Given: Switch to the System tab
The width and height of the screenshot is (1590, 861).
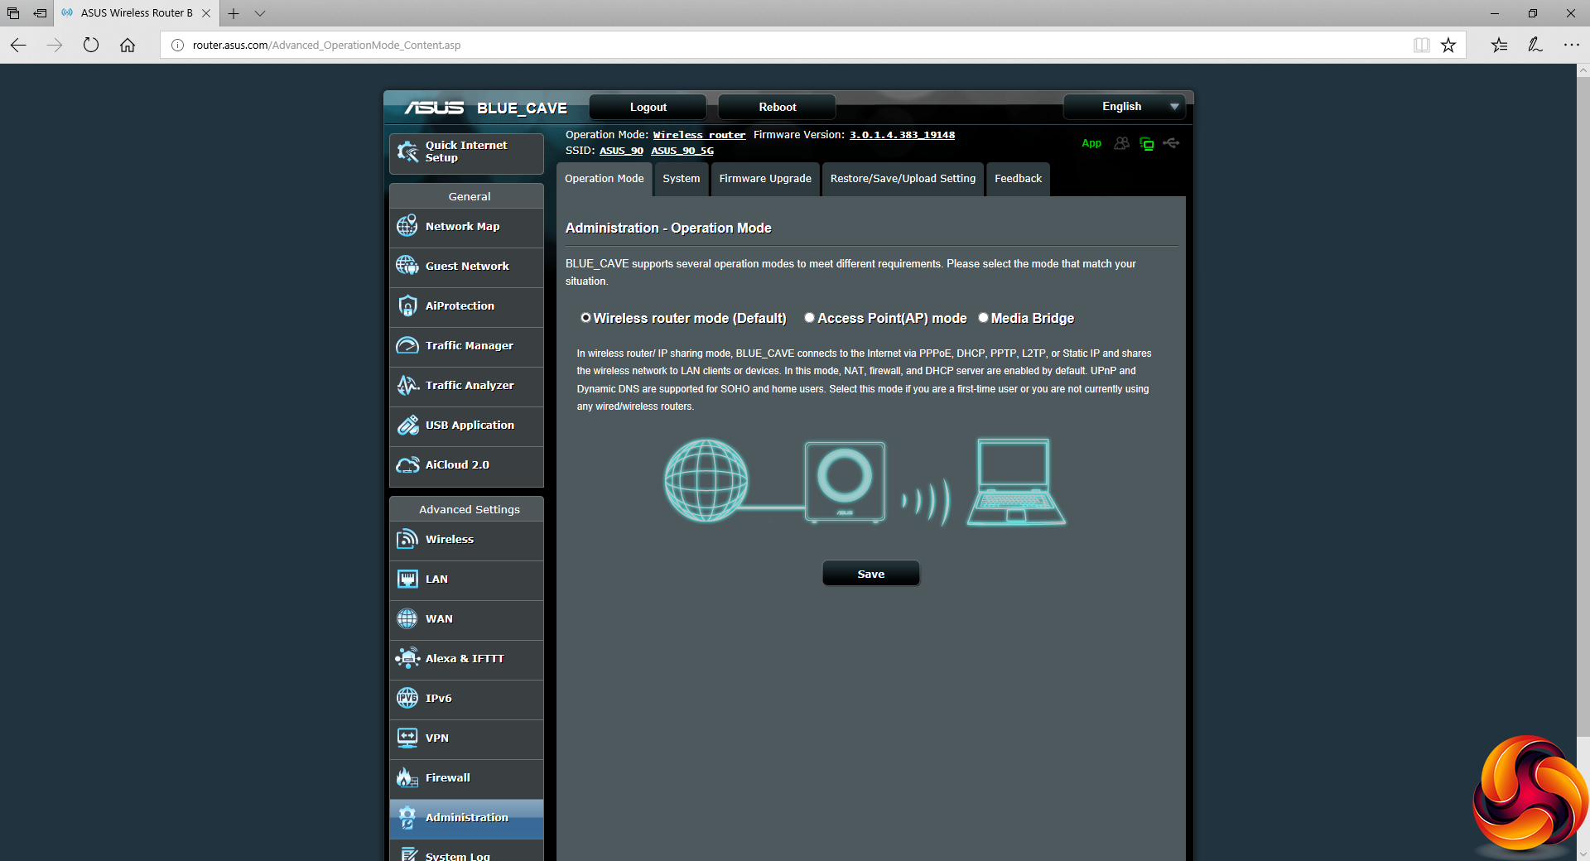Looking at the screenshot, I should click(x=682, y=179).
